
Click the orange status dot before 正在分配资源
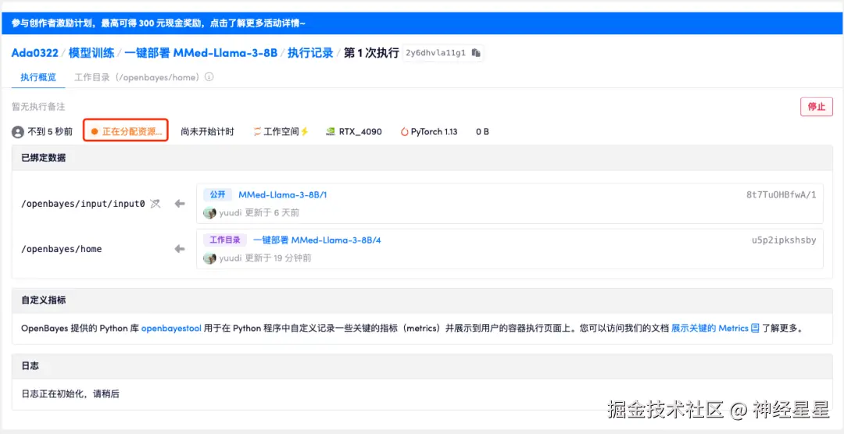(x=95, y=132)
